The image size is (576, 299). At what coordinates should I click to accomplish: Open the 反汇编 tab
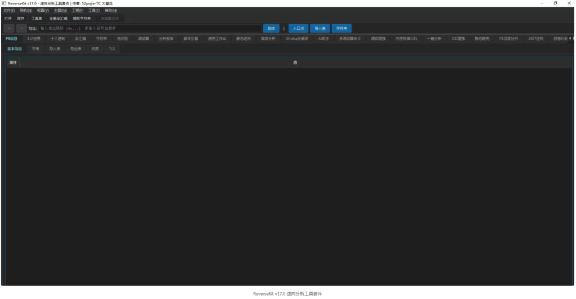point(80,39)
